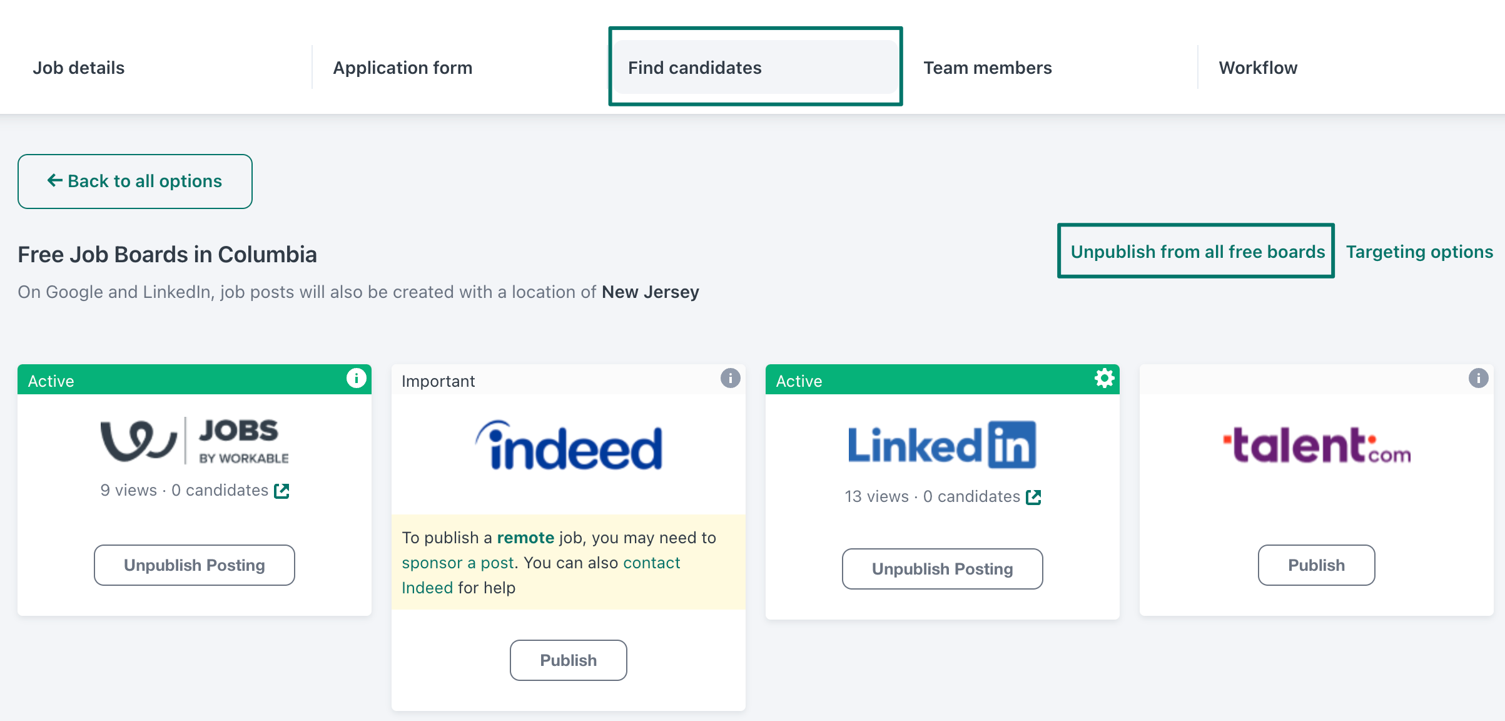Image resolution: width=1505 pixels, height=721 pixels.
Task: Click info icon on Indeed card
Action: (730, 378)
